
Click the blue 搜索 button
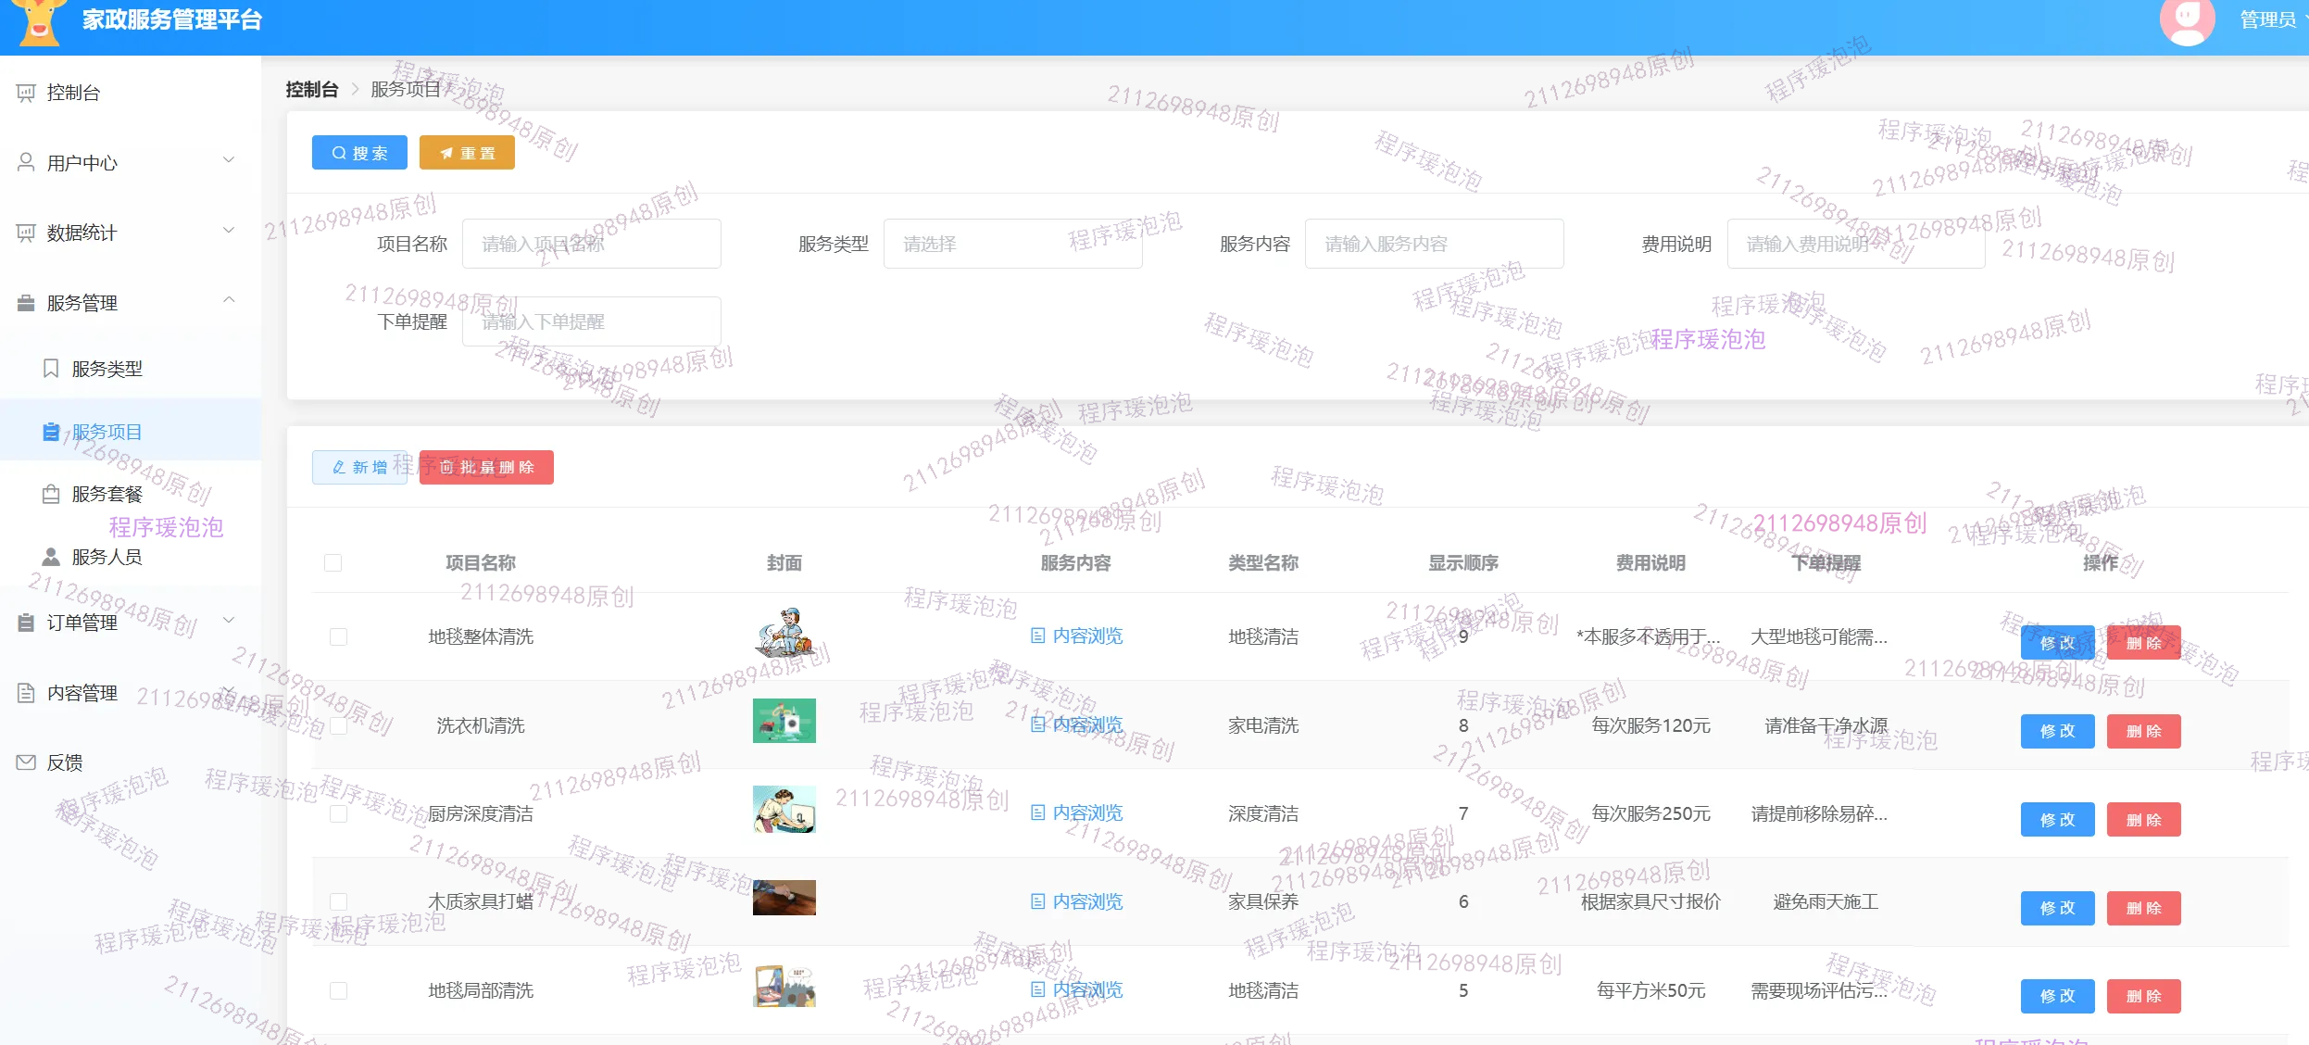click(359, 153)
